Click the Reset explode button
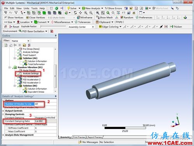The height and width of the screenshot is (146, 194). [14, 27]
